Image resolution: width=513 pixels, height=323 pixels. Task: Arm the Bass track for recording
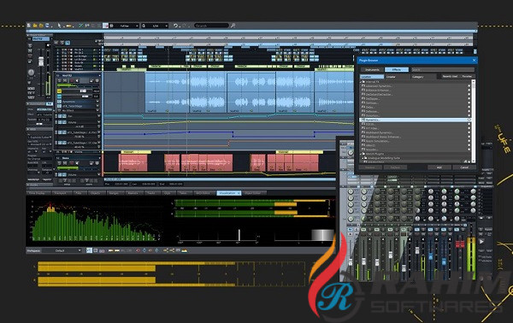(72, 163)
